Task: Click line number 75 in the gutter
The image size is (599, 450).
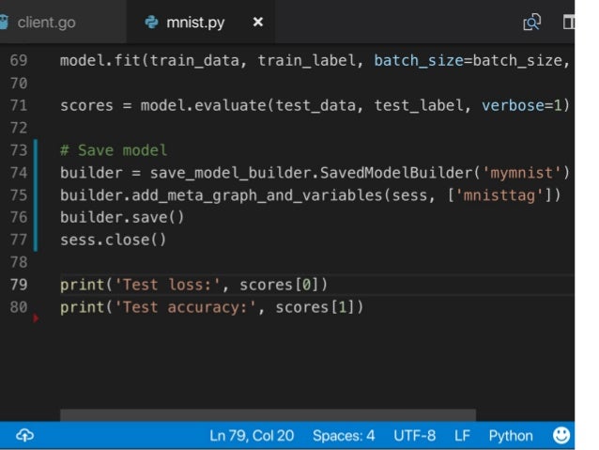Action: [x=19, y=195]
